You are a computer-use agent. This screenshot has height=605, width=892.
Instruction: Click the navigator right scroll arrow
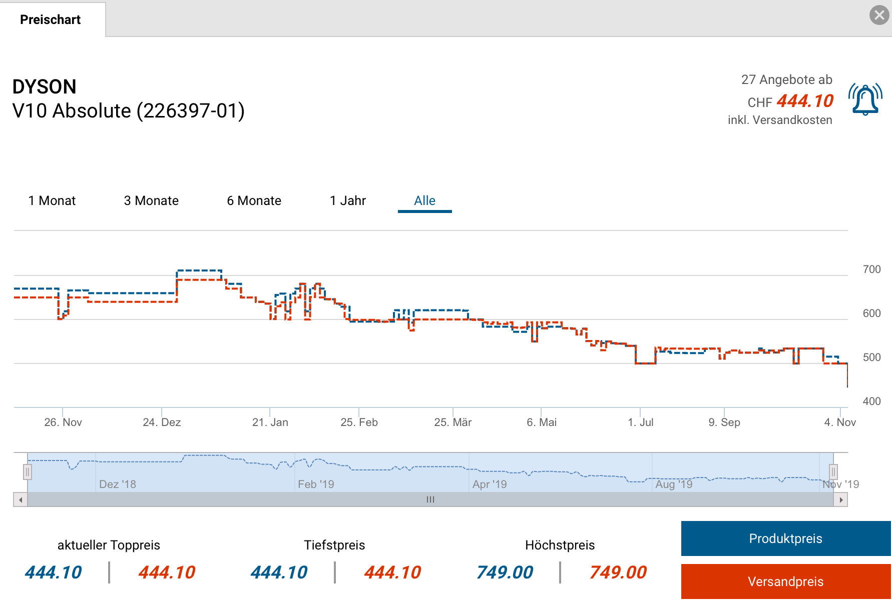click(840, 499)
